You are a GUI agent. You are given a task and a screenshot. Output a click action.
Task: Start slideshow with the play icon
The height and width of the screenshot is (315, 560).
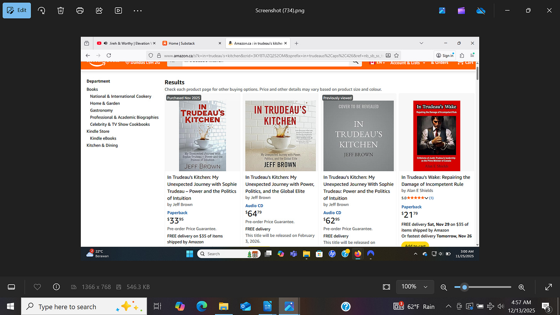pyautogui.click(x=118, y=10)
